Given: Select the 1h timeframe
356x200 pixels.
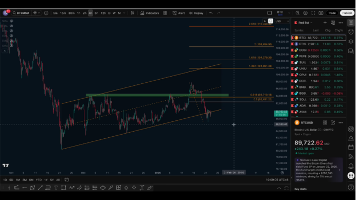Looking at the screenshot, I should point(79,13).
